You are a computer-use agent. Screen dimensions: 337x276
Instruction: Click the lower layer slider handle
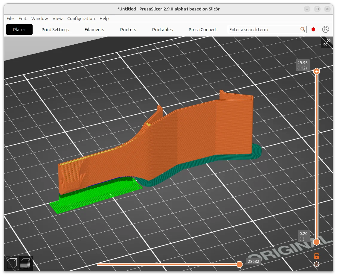click(317, 242)
